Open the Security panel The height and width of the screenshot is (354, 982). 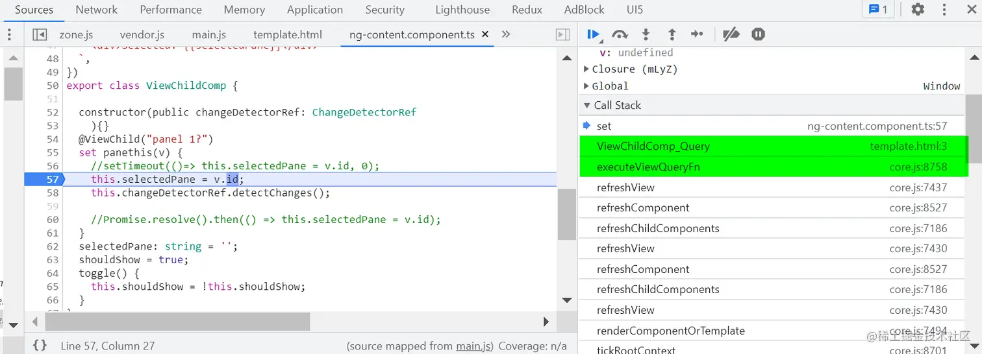385,10
